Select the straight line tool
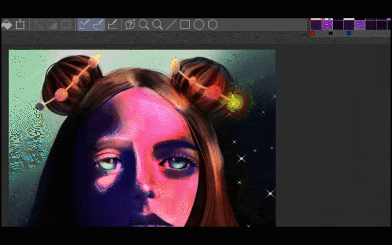 [x=171, y=25]
